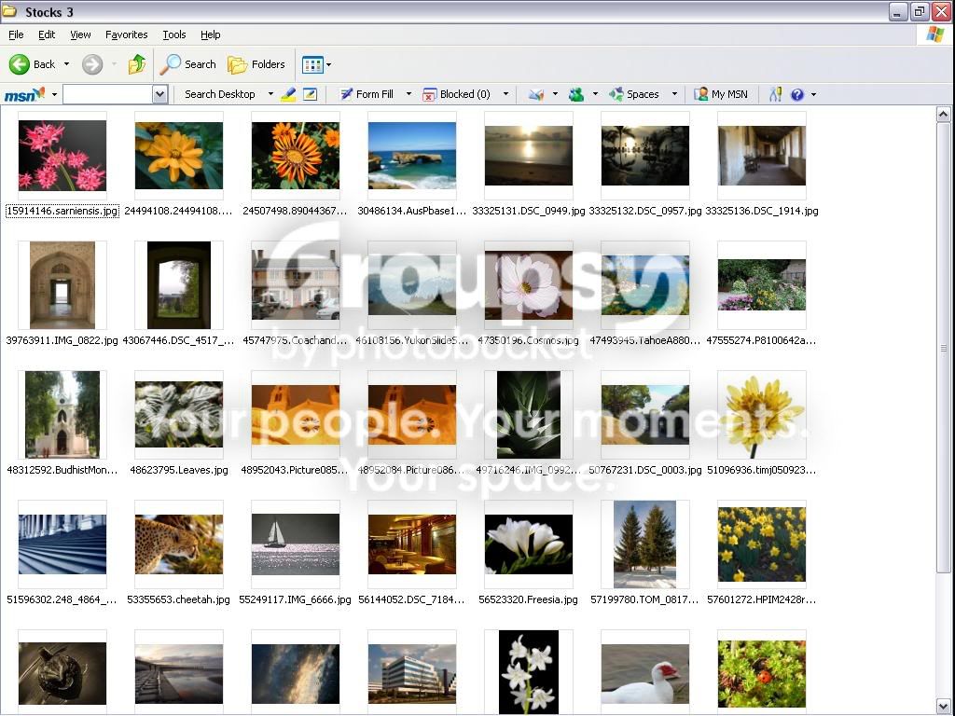Click the blue help question mark icon
This screenshot has height=716, width=955.
796,94
